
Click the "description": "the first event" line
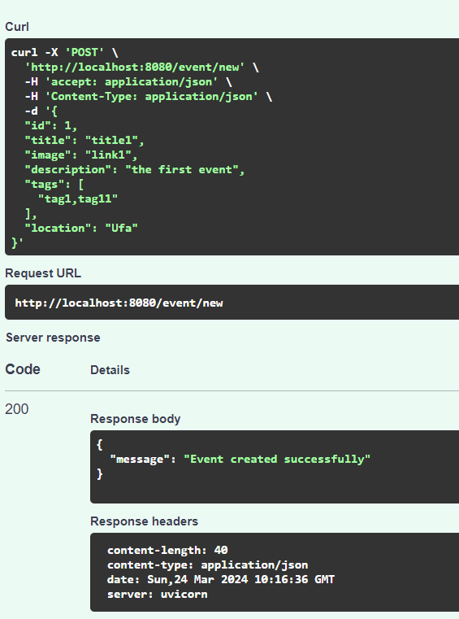[135, 169]
